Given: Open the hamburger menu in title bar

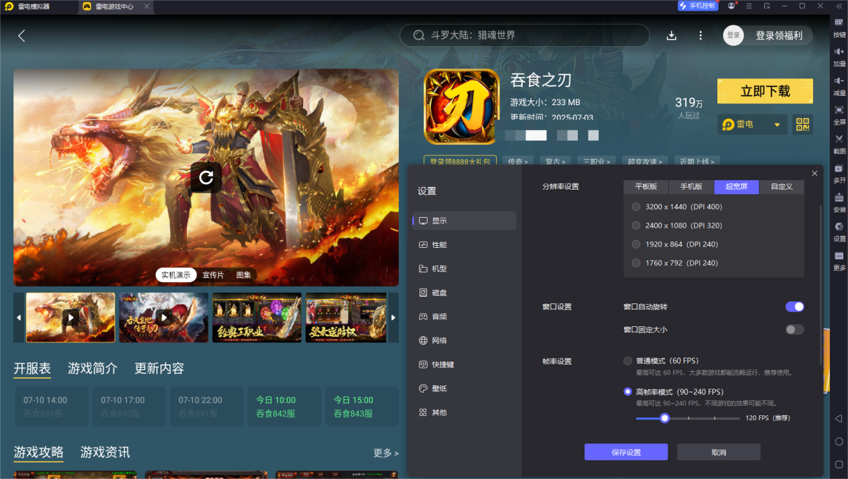Looking at the screenshot, I should coord(749,6).
